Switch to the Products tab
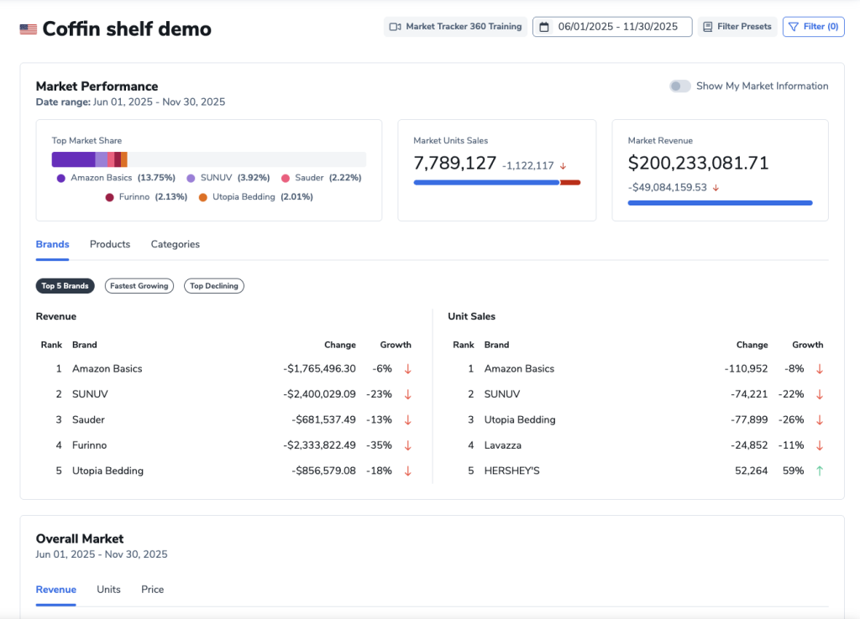 (110, 244)
